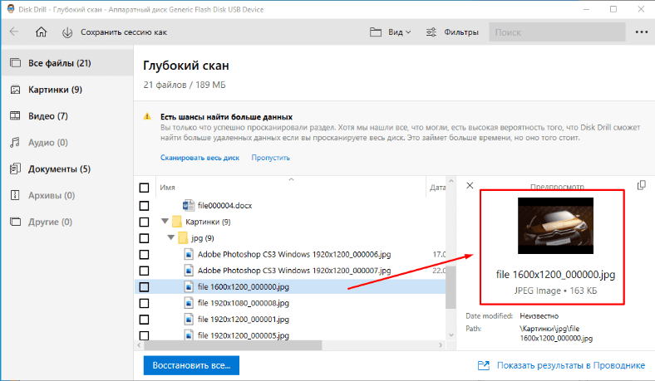Collapse the Картинки (9) folder
This screenshot has height=381, width=655.
pyautogui.click(x=163, y=222)
